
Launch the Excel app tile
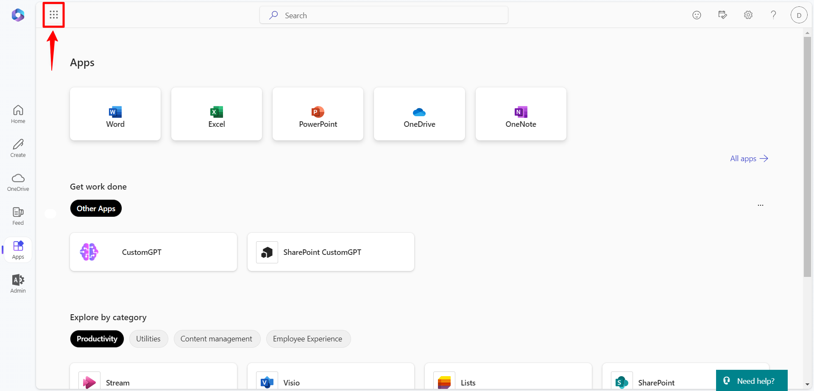217,114
